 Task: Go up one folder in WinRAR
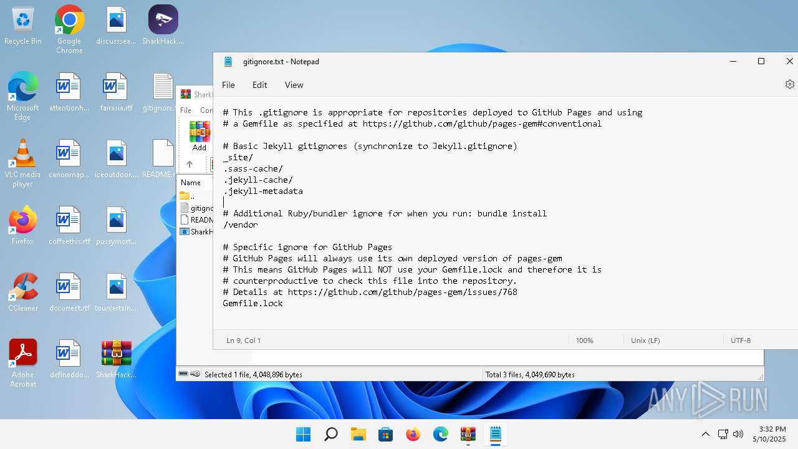pyautogui.click(x=190, y=165)
